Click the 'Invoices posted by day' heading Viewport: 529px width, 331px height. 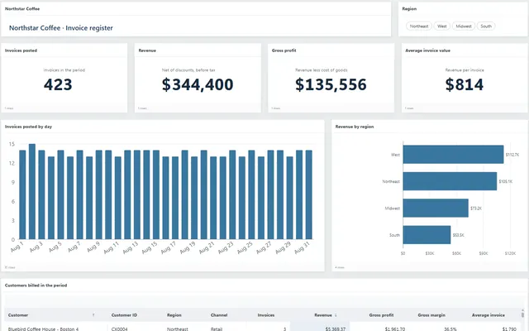(x=28, y=127)
